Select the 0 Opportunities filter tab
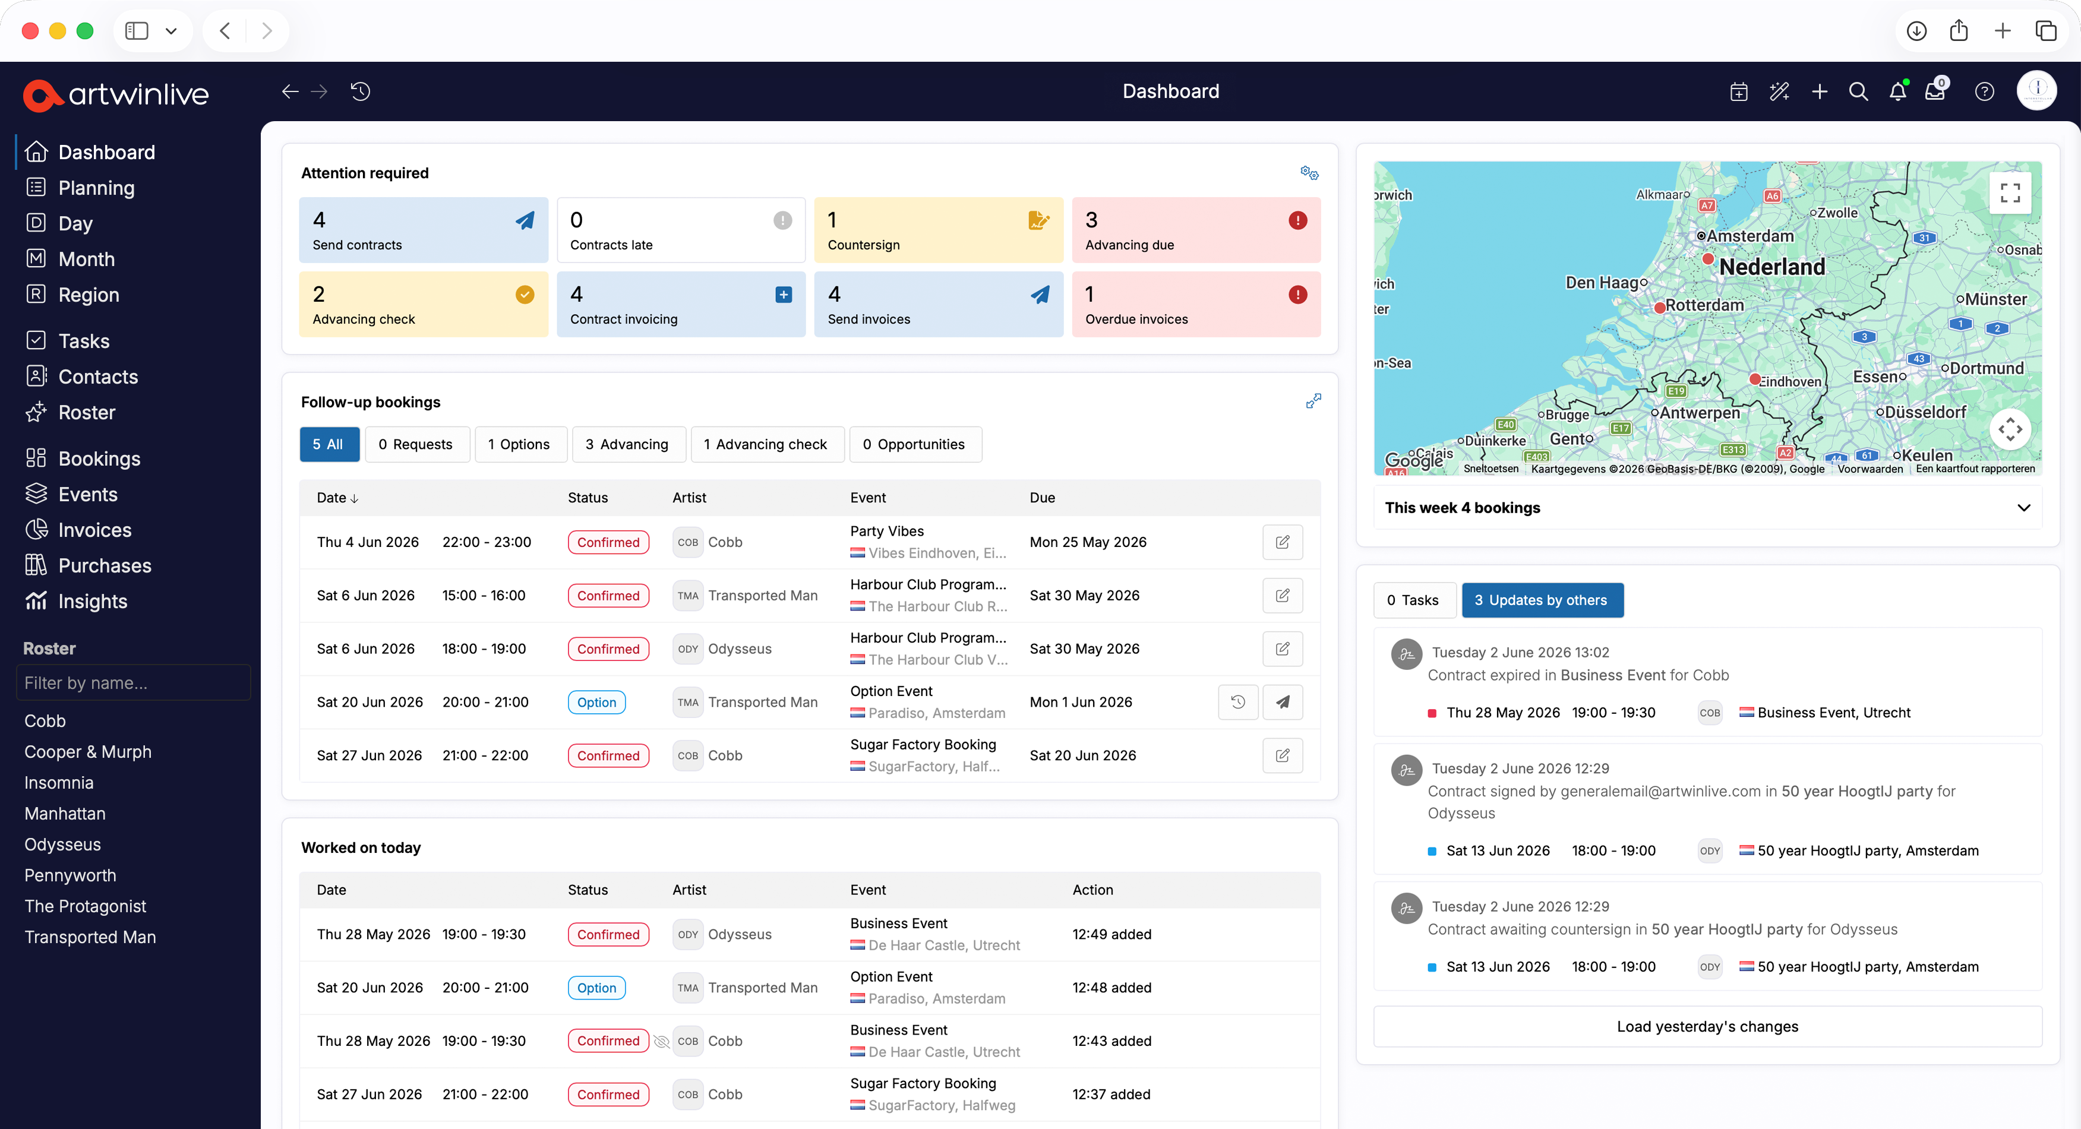The width and height of the screenshot is (2081, 1129). click(915, 444)
